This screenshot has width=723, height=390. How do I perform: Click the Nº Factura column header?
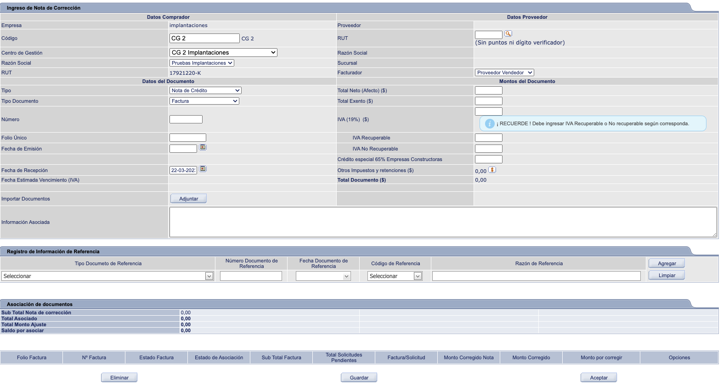(x=94, y=357)
